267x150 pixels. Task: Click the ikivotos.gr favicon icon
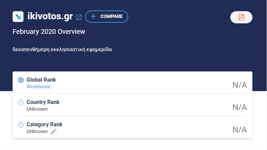pos(18,17)
